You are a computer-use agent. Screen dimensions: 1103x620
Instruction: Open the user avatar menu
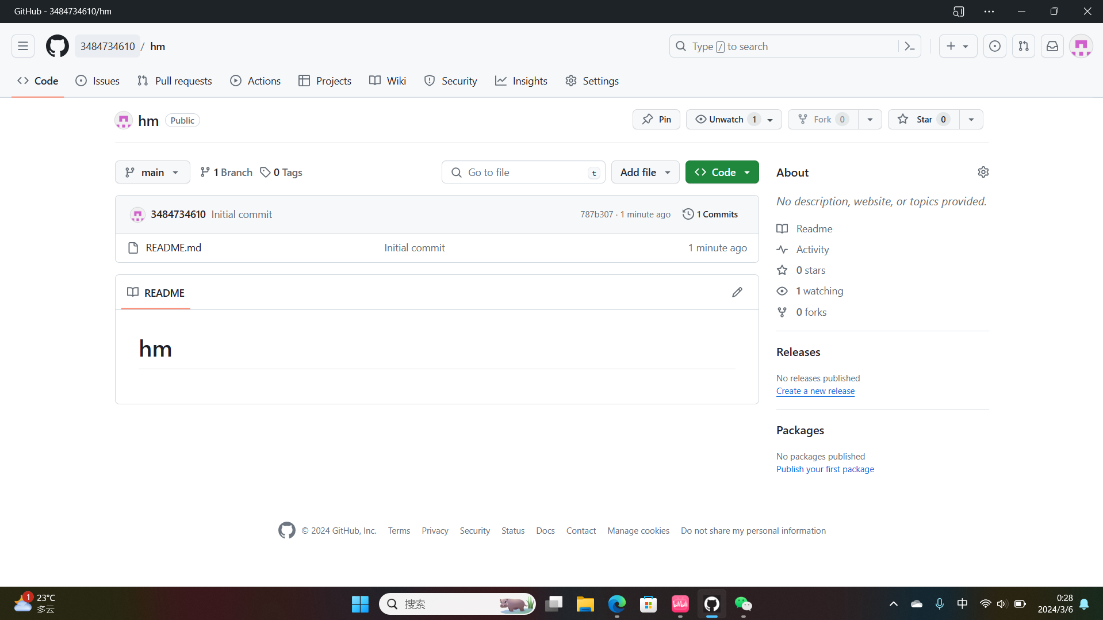[1081, 46]
